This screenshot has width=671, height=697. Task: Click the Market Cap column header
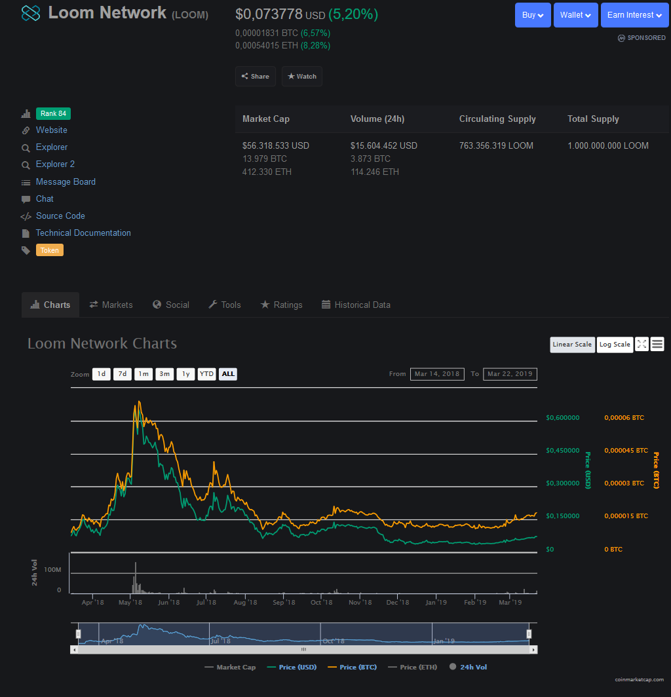tap(266, 119)
